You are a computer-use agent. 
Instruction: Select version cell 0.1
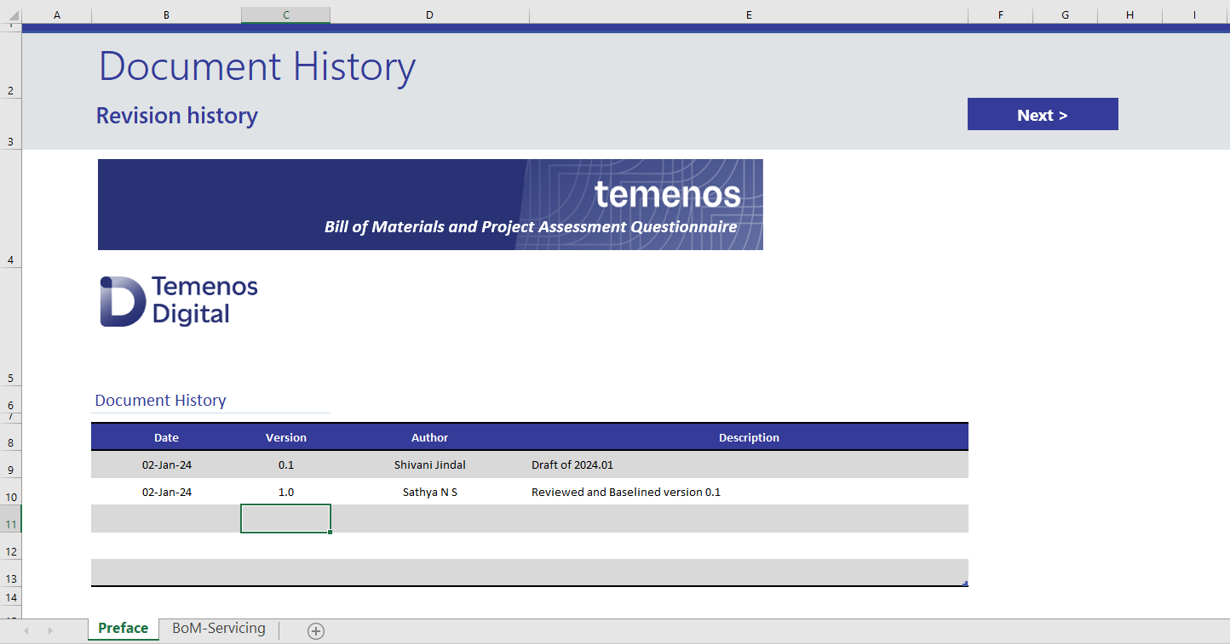click(x=286, y=464)
